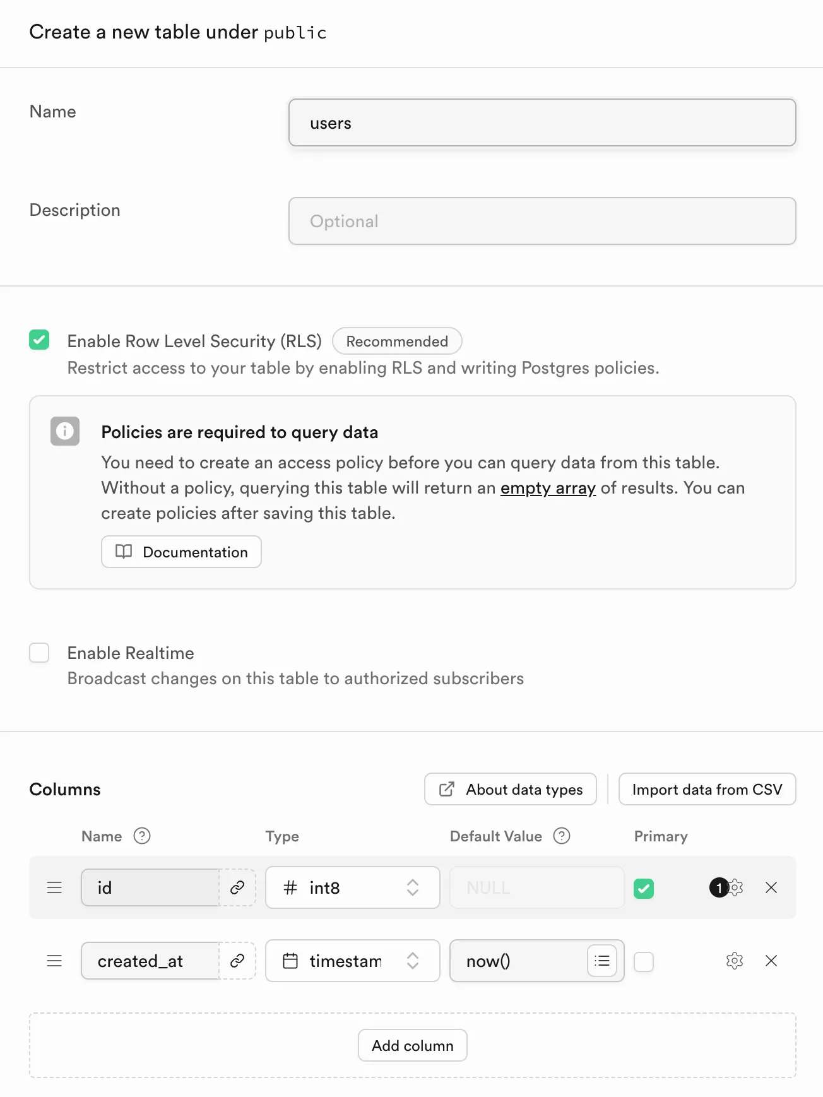Disable Row Level Security checkbox
Screen dimensions: 823x1097
39,340
